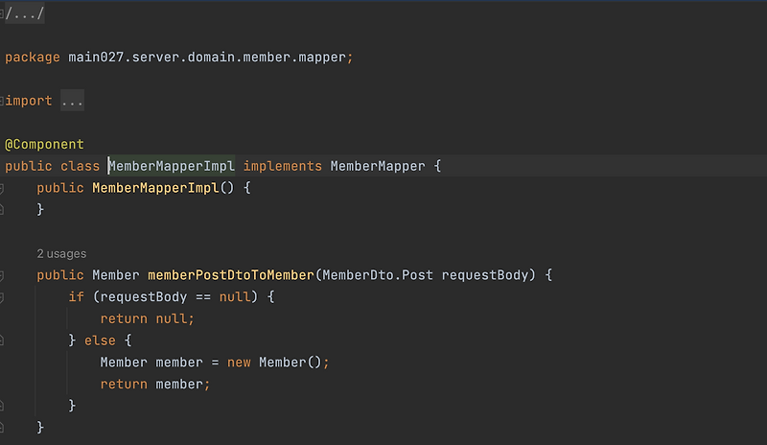
Task: Collapse the memberPostDtoToMember method fold marker
Action: (x=2, y=275)
